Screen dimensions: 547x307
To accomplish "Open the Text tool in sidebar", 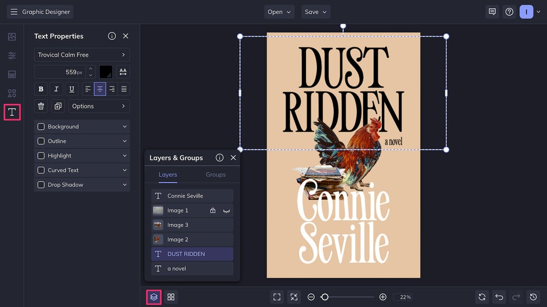I will click(x=12, y=112).
